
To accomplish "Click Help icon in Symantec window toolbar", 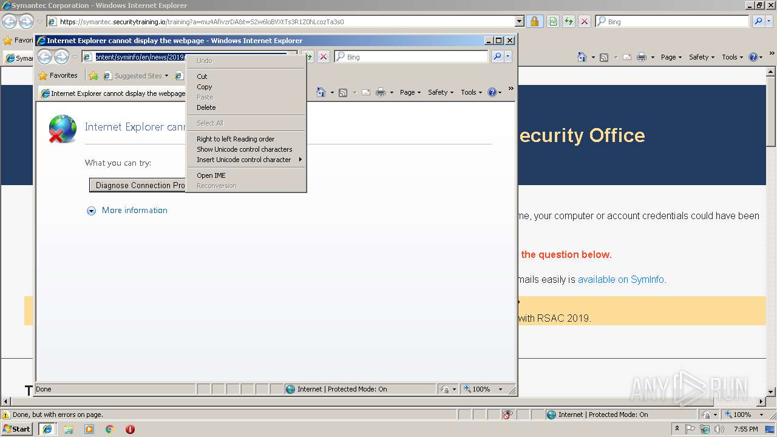I will pos(753,57).
